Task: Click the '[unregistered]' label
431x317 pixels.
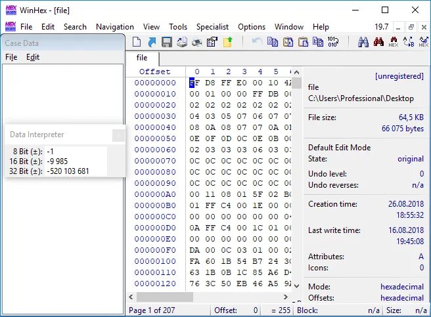Action: [399, 76]
